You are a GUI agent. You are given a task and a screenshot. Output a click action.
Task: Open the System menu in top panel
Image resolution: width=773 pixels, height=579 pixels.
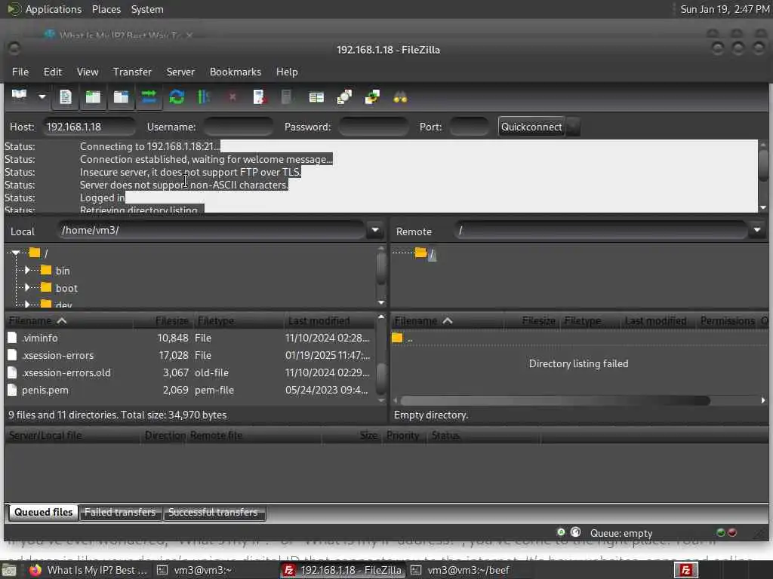(x=147, y=9)
